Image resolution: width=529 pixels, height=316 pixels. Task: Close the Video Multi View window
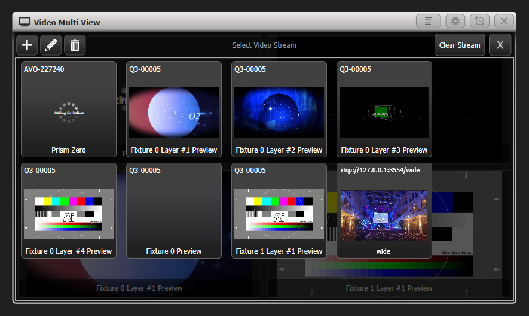pos(504,22)
